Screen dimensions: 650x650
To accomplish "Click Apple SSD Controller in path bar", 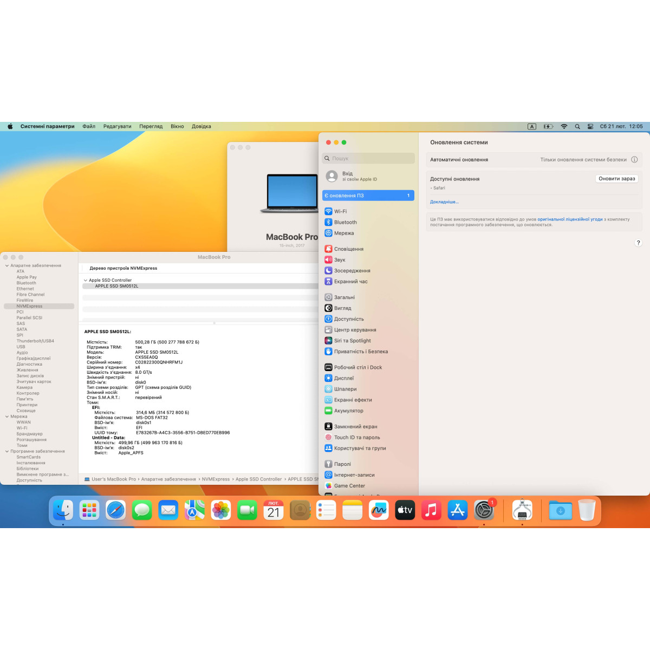I will click(x=258, y=479).
